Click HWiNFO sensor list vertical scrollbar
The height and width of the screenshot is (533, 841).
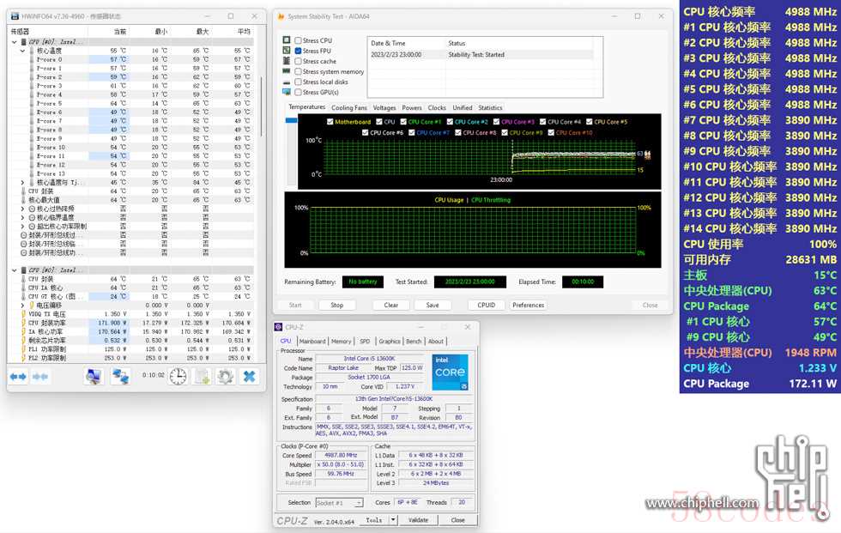(261, 107)
